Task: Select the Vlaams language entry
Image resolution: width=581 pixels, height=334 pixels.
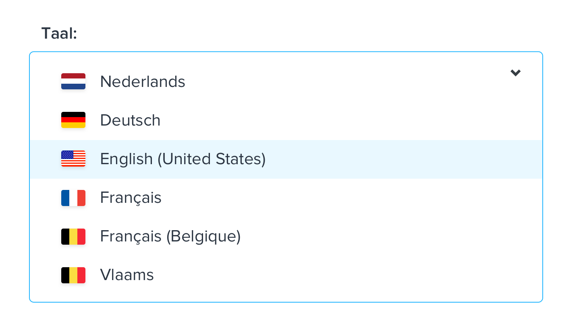Action: 127,275
